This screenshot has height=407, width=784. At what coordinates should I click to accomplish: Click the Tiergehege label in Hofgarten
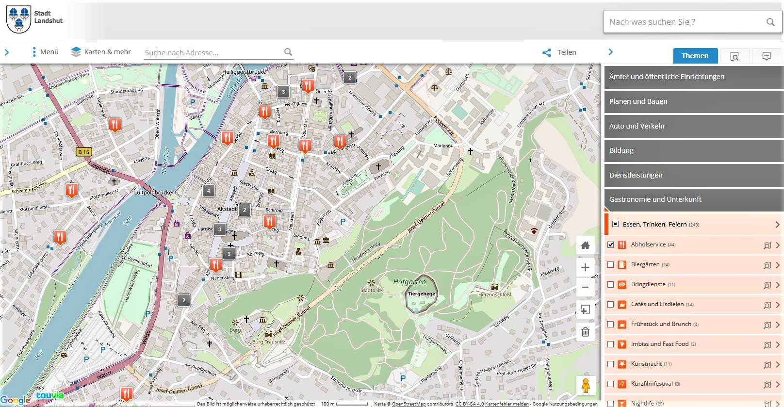click(x=422, y=294)
